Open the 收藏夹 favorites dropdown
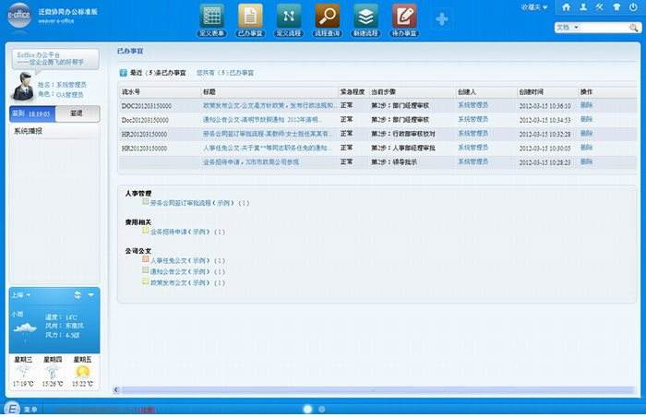Screen dimensions: 646x417 point(534,7)
